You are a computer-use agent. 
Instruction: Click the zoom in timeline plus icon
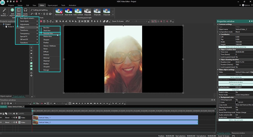pos(2,103)
